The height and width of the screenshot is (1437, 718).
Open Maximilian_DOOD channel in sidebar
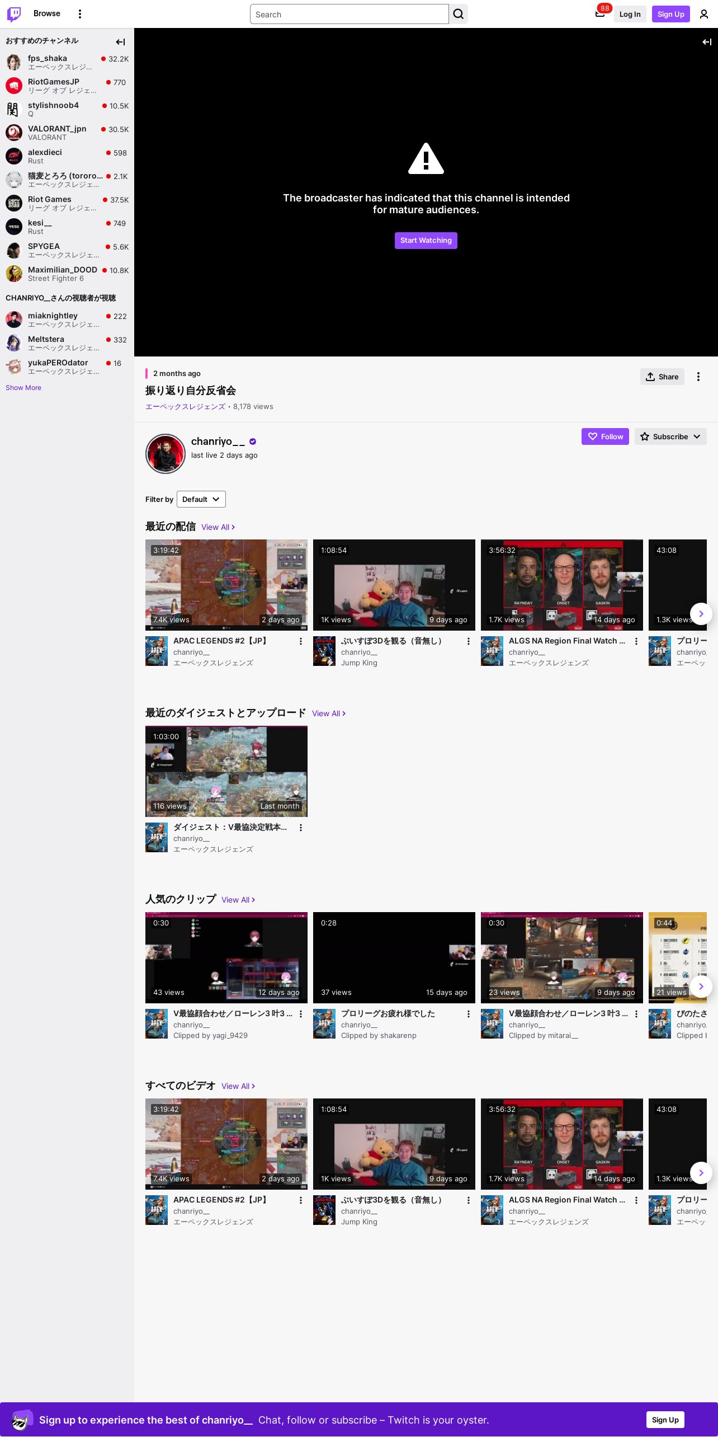click(x=67, y=274)
